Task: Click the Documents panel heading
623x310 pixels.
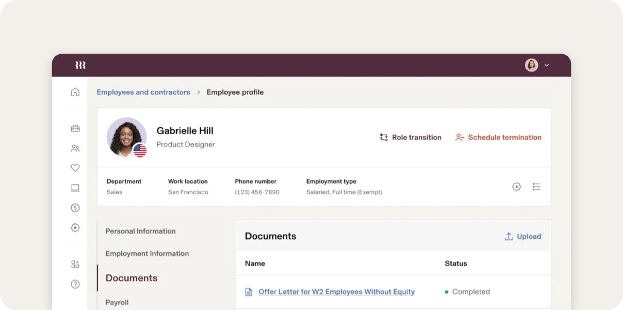Action: click(271, 236)
